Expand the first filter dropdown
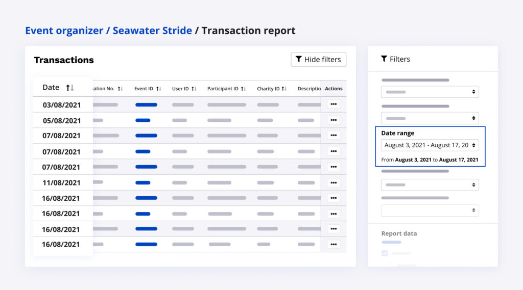The width and height of the screenshot is (523, 290). (x=430, y=92)
